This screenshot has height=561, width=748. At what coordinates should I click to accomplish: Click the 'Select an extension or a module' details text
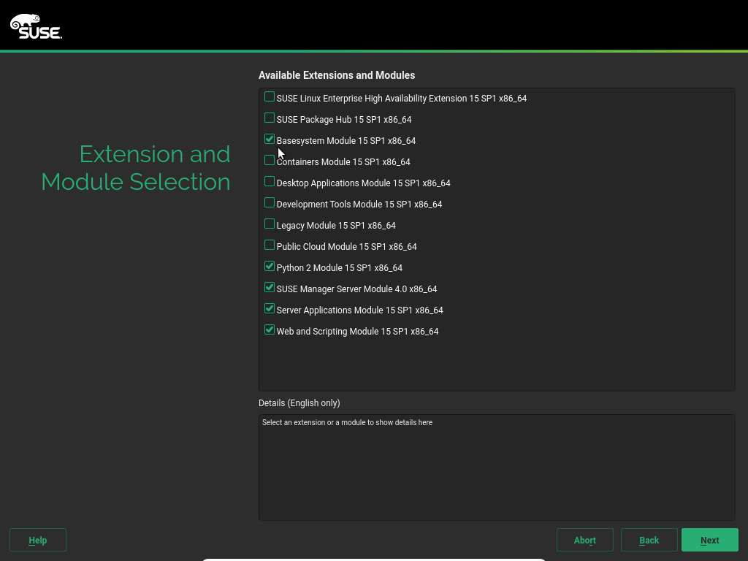[x=347, y=423]
